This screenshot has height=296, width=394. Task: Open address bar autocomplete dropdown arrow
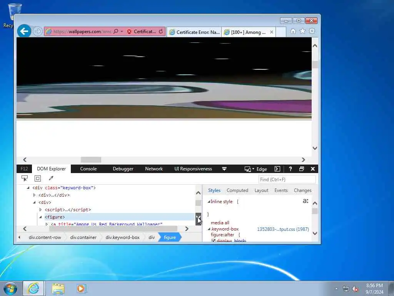pos(122,32)
